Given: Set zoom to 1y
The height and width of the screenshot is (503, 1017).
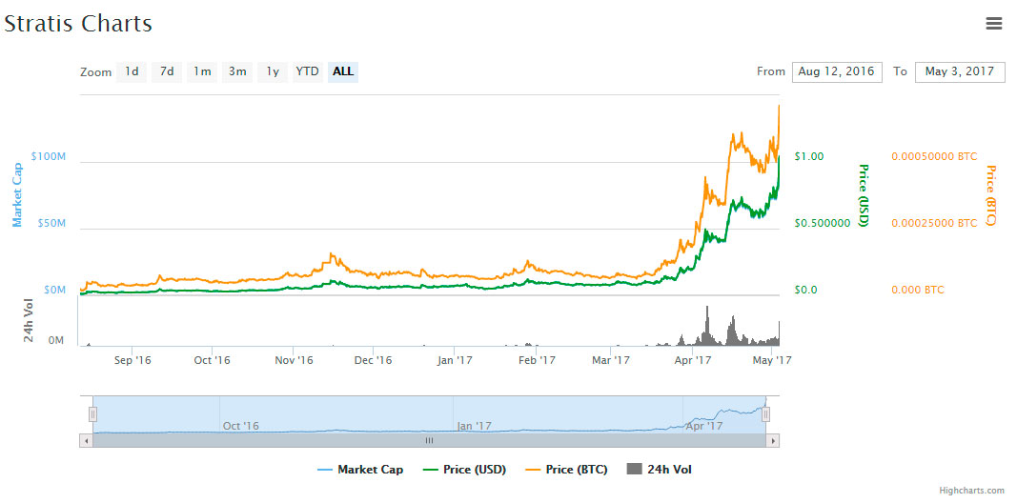Looking at the screenshot, I should [x=273, y=72].
